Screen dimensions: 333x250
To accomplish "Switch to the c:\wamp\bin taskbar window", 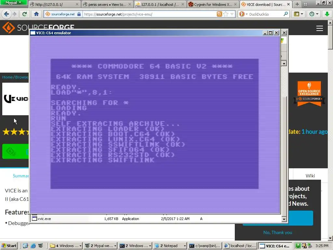I will pyautogui.click(x=205, y=246).
